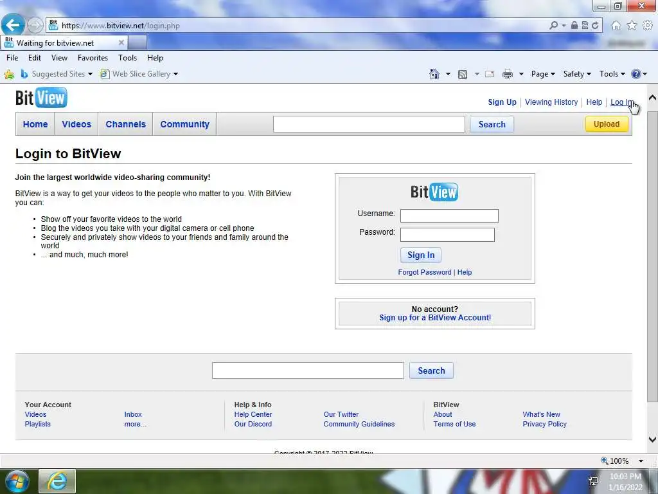The image size is (658, 494).
Task: Click the Search button in the footer
Action: pos(431,370)
